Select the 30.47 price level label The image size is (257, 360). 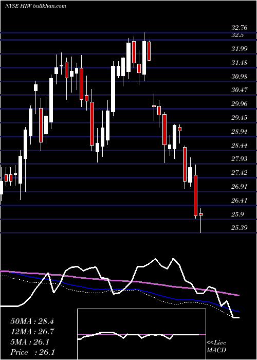coord(240,90)
